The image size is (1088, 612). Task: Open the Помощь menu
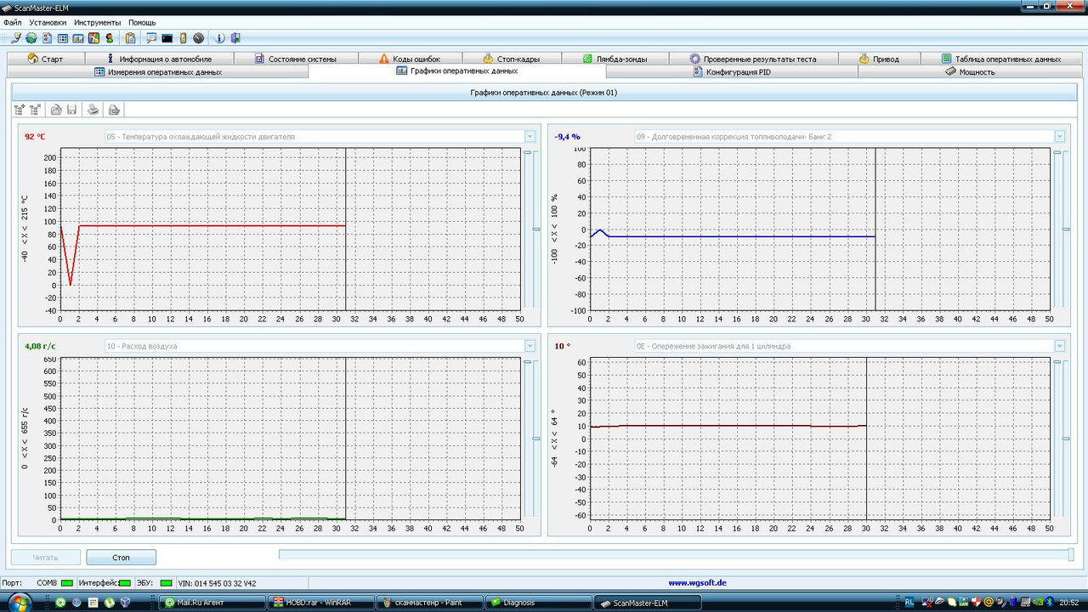tap(142, 22)
